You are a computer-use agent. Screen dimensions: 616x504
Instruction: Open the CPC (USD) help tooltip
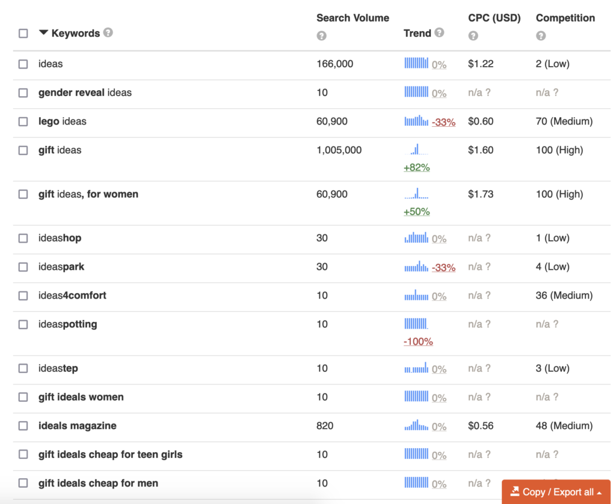tap(473, 36)
